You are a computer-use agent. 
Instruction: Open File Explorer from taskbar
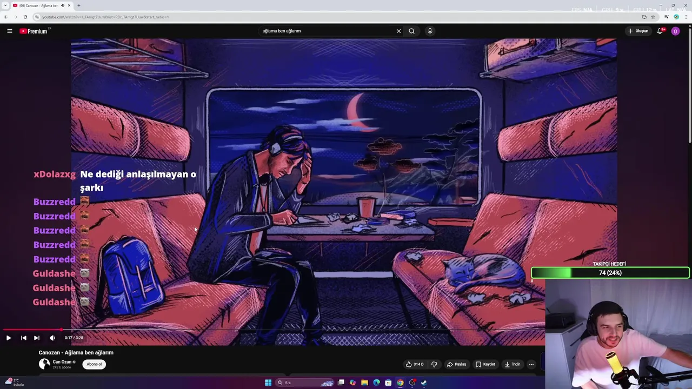coord(364,383)
